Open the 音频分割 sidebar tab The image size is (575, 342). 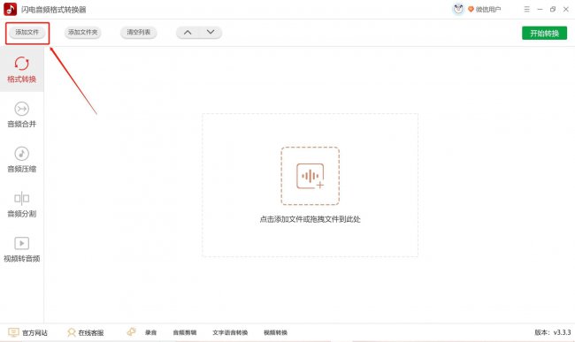tap(21, 204)
